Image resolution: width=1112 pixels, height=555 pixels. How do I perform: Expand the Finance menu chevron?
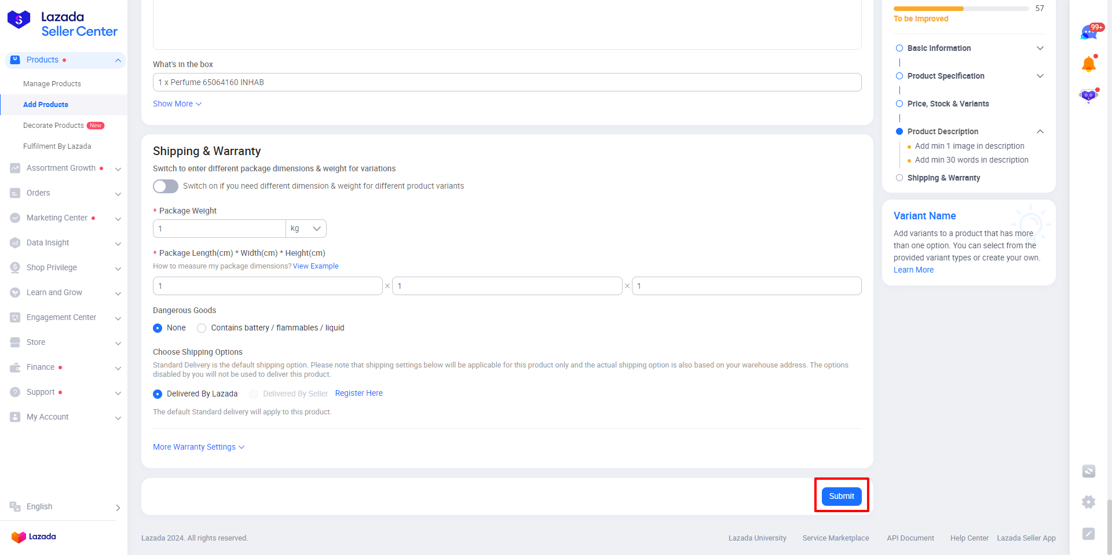point(118,368)
